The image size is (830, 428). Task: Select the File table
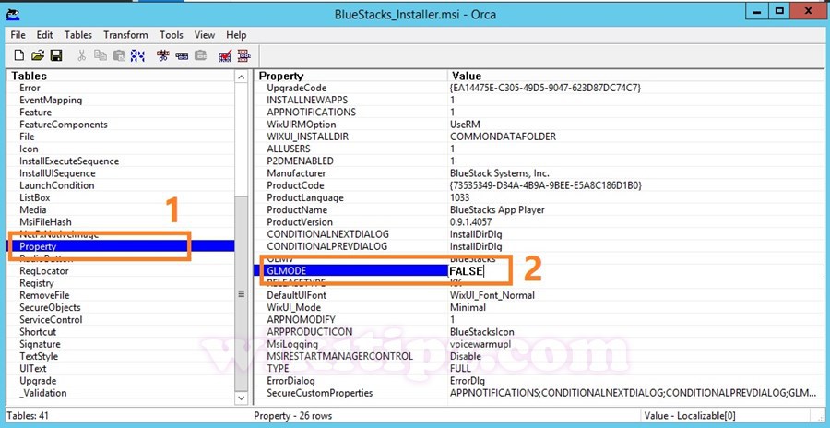coord(27,137)
